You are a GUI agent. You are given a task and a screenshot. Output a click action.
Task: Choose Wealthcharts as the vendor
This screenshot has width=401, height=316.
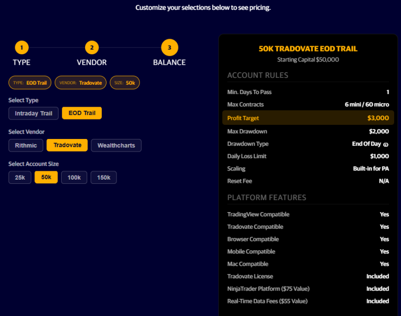[116, 145]
